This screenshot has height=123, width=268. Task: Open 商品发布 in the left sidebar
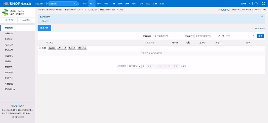18,33
